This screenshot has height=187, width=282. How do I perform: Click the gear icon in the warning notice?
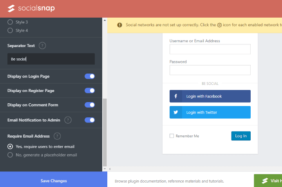click(219, 25)
